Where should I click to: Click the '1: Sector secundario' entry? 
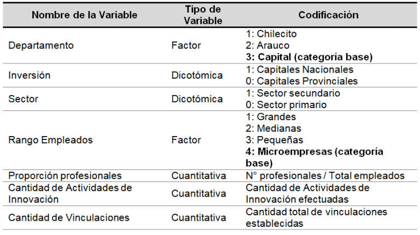pos(293,93)
